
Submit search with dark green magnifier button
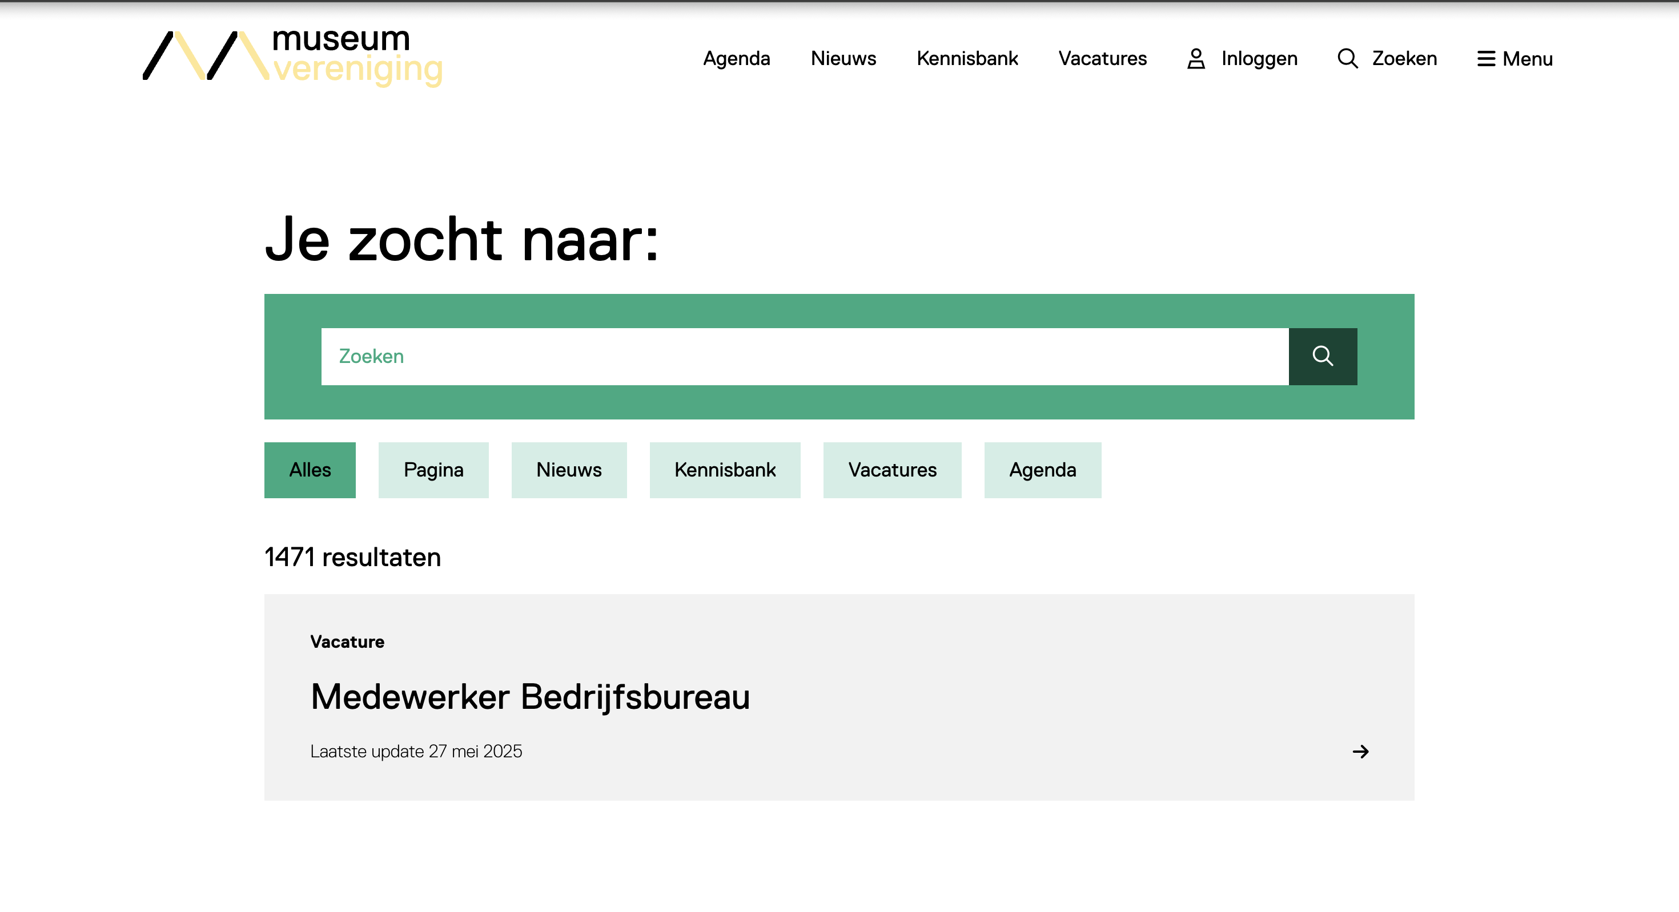tap(1323, 356)
